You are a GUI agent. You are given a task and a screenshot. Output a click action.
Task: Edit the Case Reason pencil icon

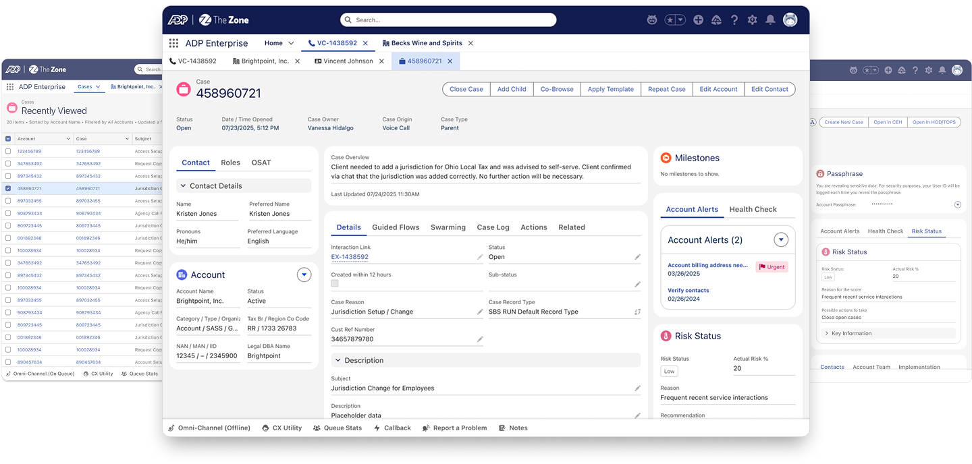[x=480, y=312]
